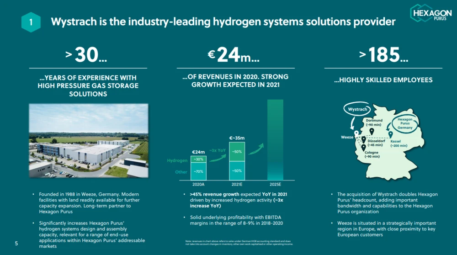Select the Düsseldorf map pin
The width and height of the screenshot is (457, 255).
363,139
